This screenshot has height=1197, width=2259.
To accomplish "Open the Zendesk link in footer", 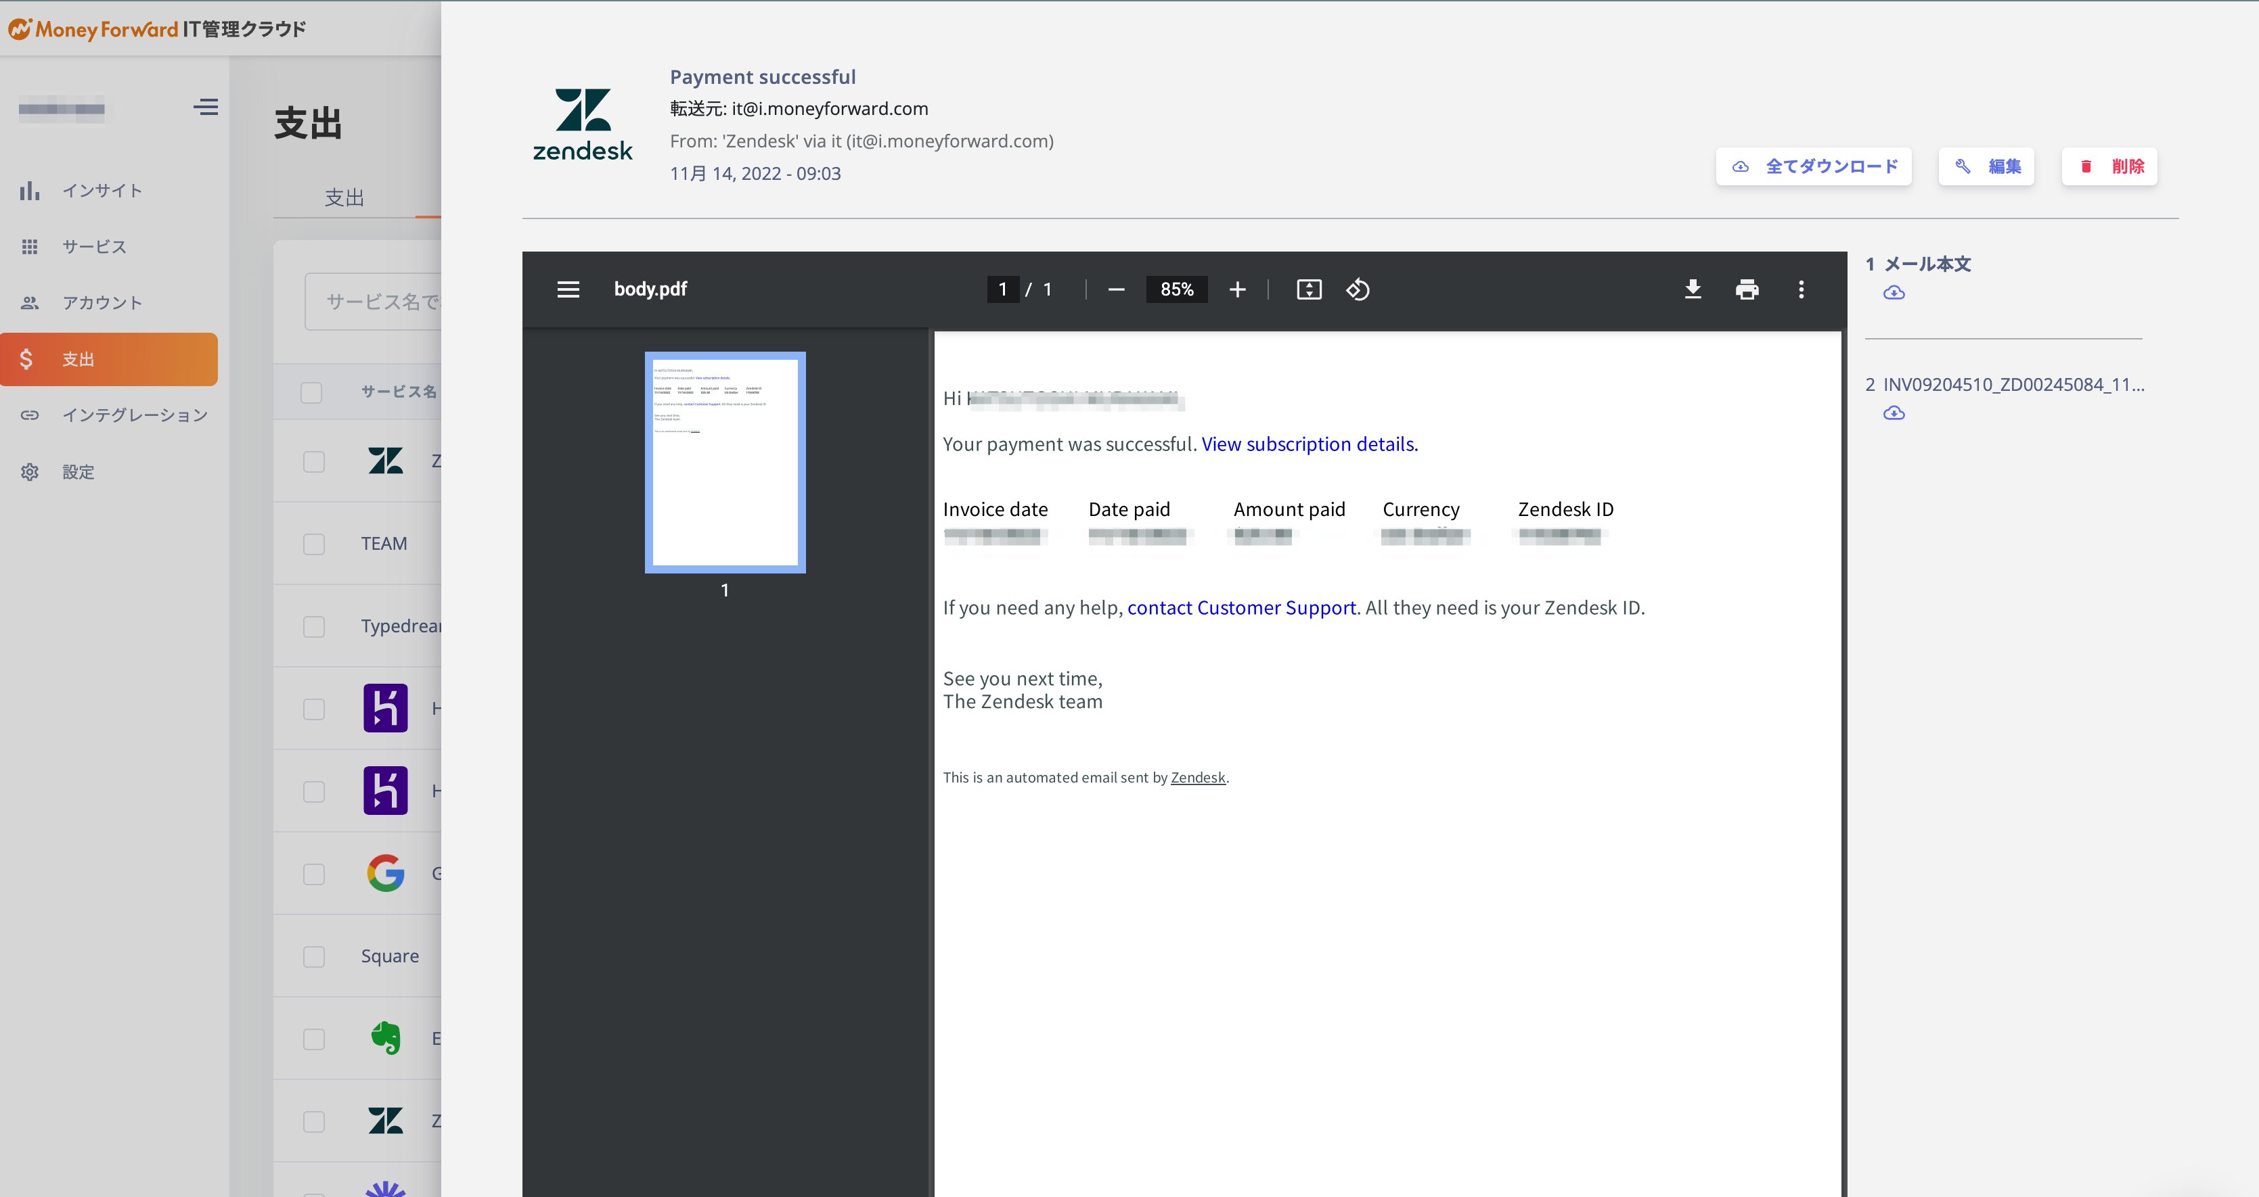I will (1198, 777).
